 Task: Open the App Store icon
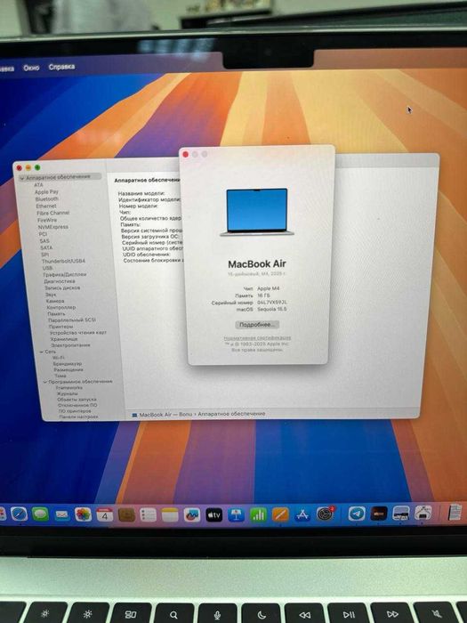coord(302,514)
